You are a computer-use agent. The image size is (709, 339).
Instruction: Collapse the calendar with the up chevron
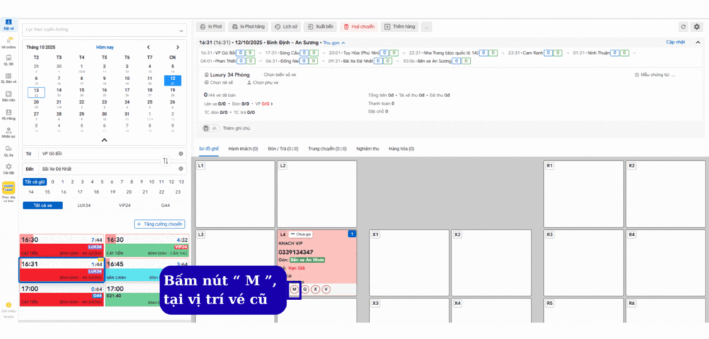pos(104,140)
